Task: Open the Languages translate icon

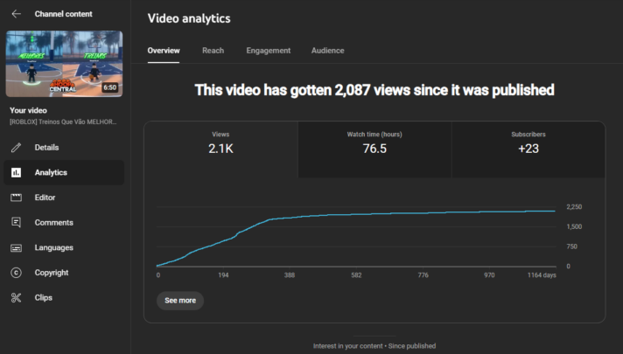Action: pos(16,247)
